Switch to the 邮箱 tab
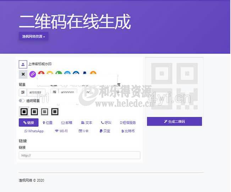The width and height of the screenshot is (231, 192). [67, 123]
